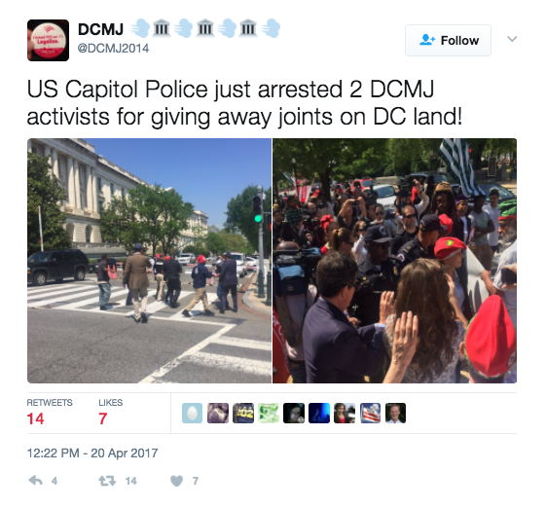Open the blue concert avatar profile
The width and height of the screenshot is (546, 508).
point(319,413)
